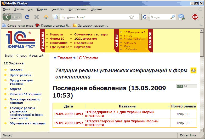Bookmark this page with the star icon
The image size is (205, 139).
[131, 17]
